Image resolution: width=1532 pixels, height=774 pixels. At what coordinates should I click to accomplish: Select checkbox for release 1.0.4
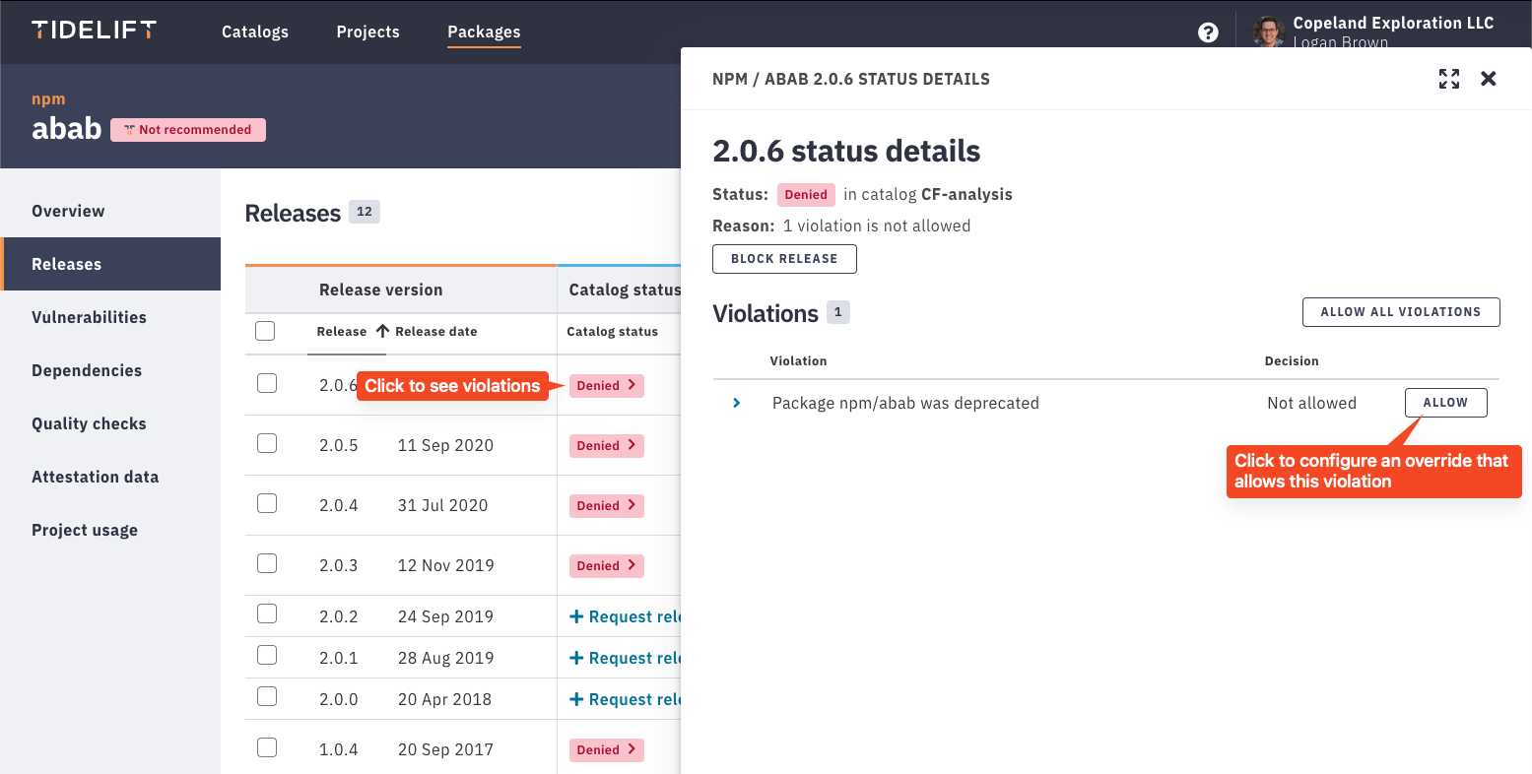267,747
